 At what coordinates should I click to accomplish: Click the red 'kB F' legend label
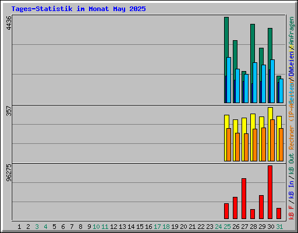click(292, 213)
